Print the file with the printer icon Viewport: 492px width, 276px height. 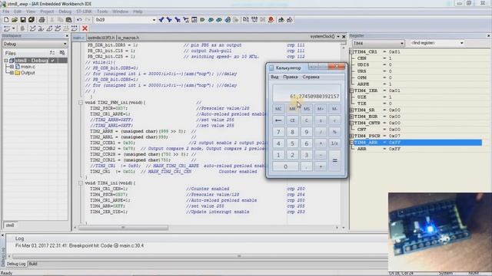[x=42, y=20]
